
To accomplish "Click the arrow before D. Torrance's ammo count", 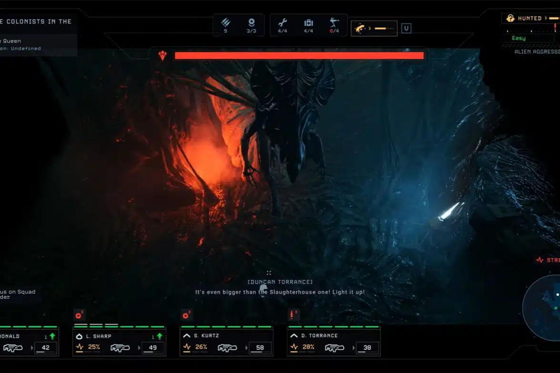I will click(353, 348).
